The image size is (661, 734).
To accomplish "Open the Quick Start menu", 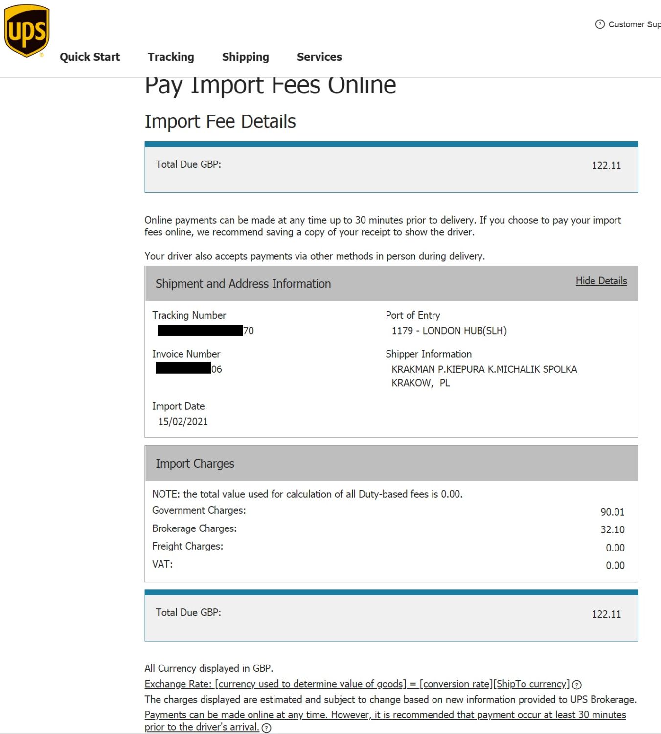I will 90,57.
